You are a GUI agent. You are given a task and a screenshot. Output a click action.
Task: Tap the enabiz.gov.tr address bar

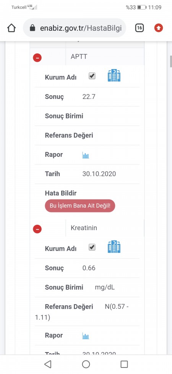75,28
